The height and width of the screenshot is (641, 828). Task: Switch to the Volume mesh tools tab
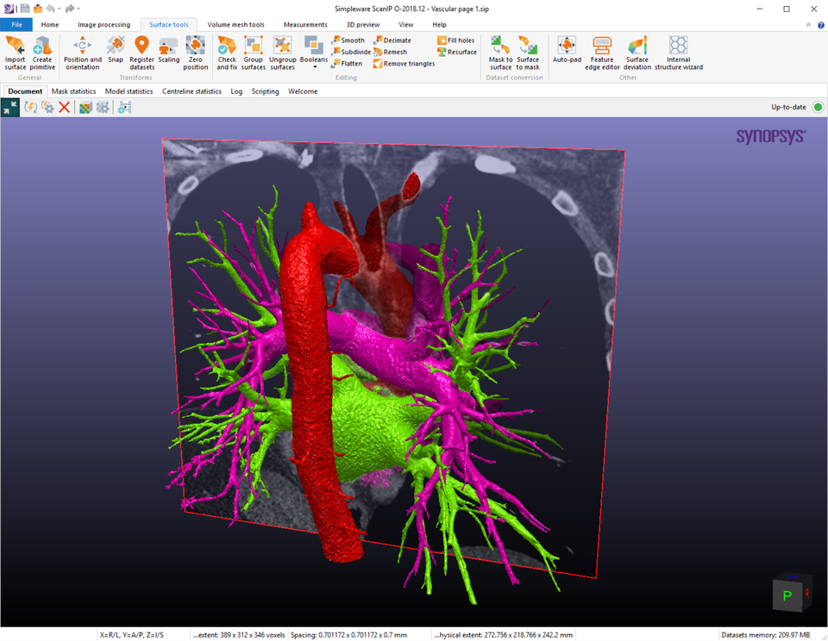click(235, 25)
